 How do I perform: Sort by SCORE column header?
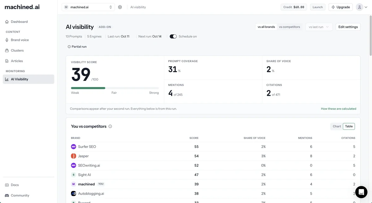194,138
